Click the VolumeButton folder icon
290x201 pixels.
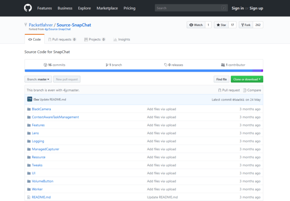[x=29, y=181]
